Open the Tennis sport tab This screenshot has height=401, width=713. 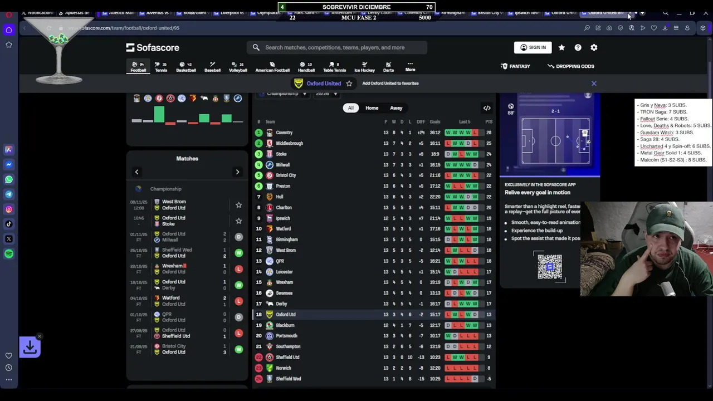coord(161,67)
